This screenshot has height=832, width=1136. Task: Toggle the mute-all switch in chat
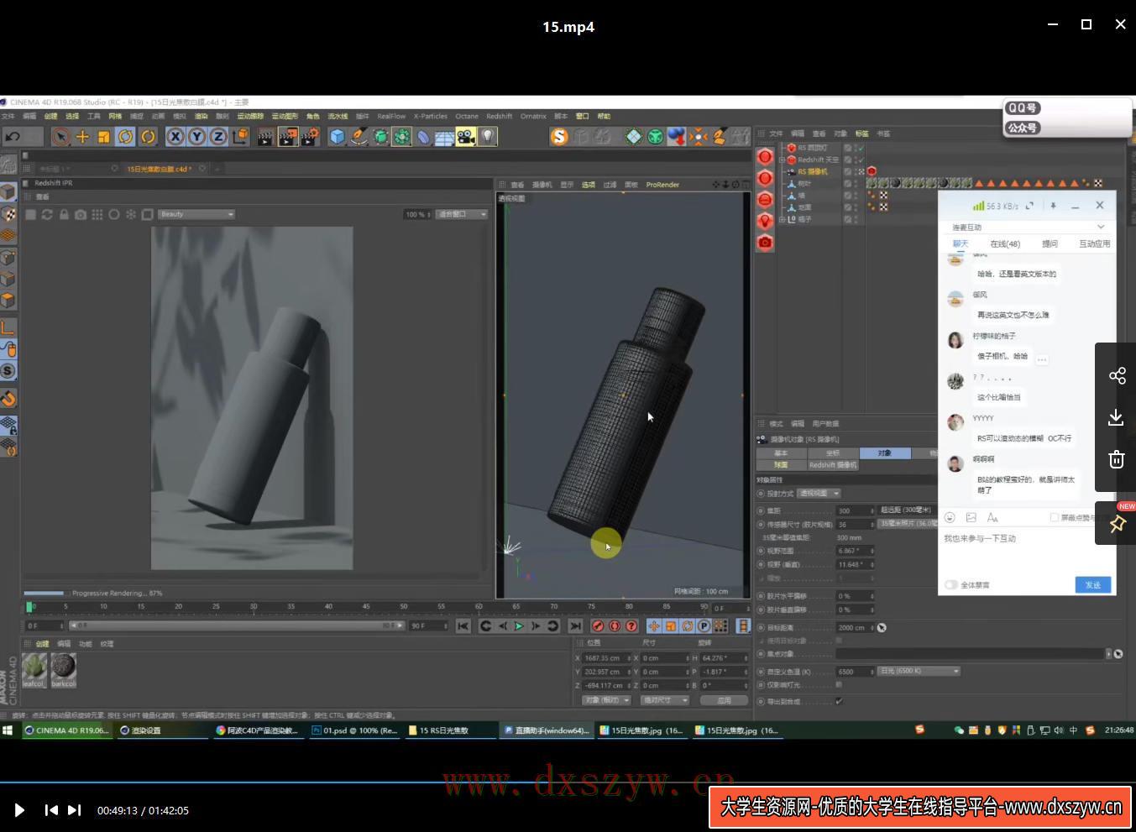coord(951,584)
